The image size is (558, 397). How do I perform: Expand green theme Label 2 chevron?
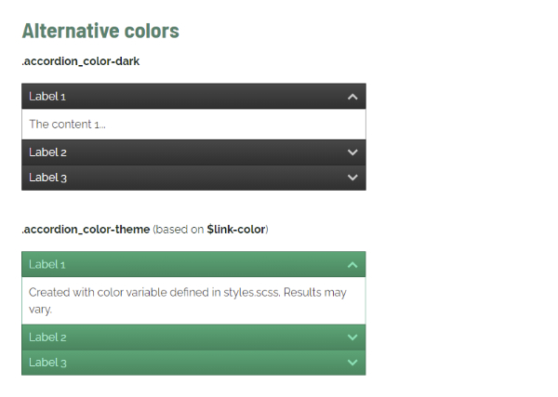click(x=352, y=337)
